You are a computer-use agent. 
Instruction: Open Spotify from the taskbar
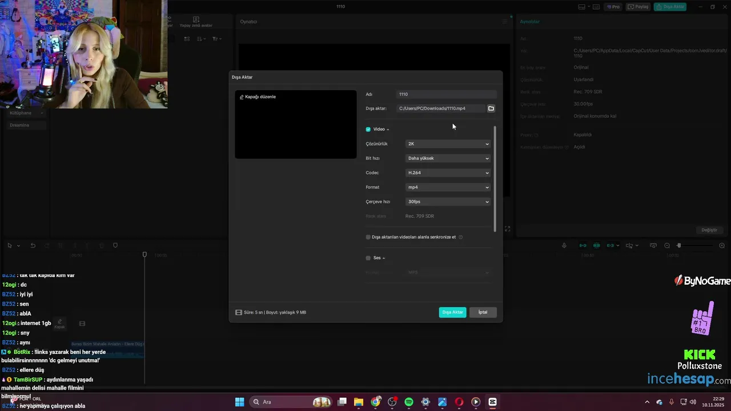(409, 402)
